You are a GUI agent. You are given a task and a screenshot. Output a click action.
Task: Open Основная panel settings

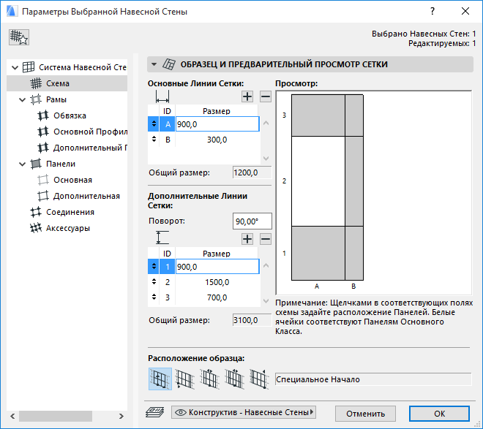pos(72,180)
